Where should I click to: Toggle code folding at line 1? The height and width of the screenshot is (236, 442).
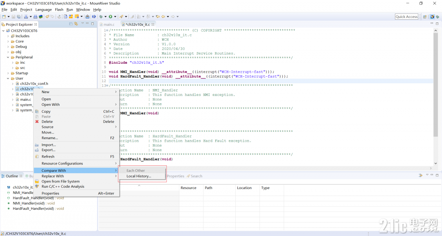point(107,30)
